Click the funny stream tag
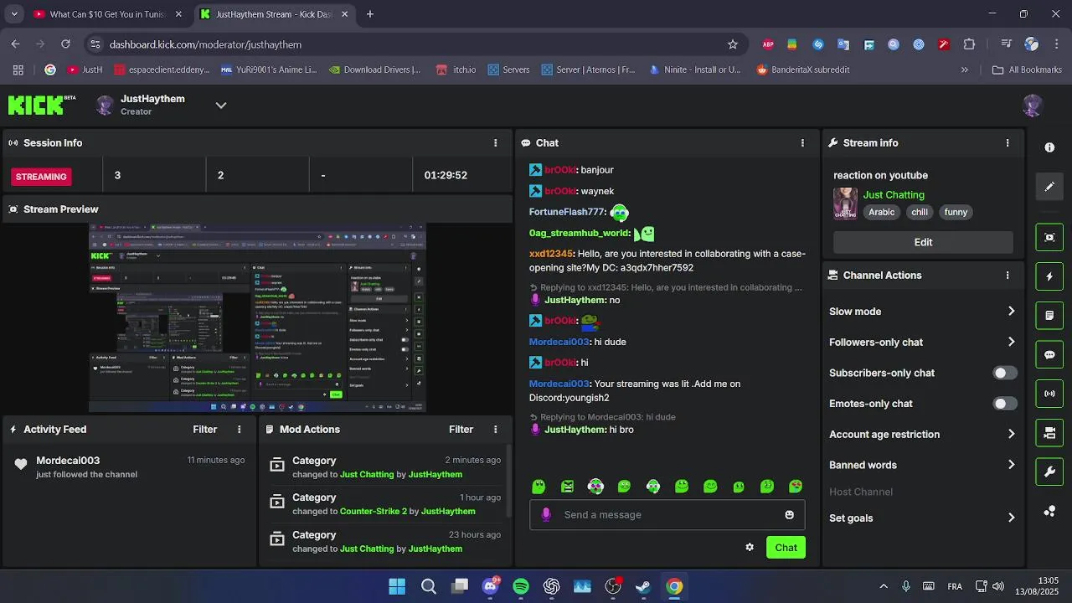1072x603 pixels. pos(956,213)
